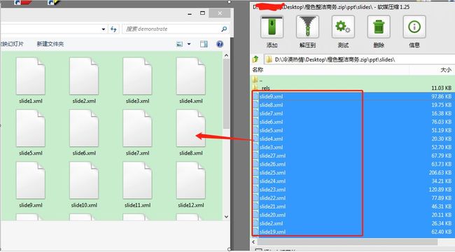Screen dimensions: 455x252
Task: Click 新建文件夹 in Explorer toolbar
Action: point(50,44)
